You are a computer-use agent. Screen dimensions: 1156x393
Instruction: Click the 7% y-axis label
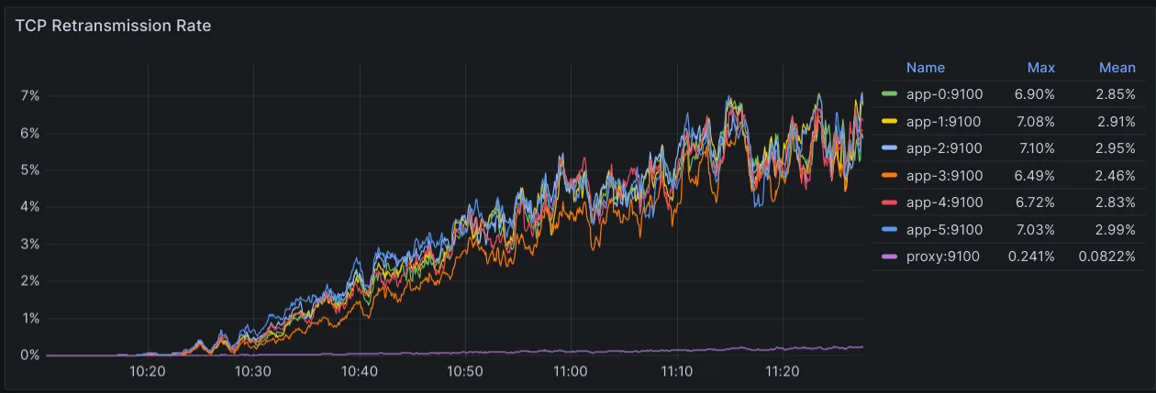(x=30, y=96)
